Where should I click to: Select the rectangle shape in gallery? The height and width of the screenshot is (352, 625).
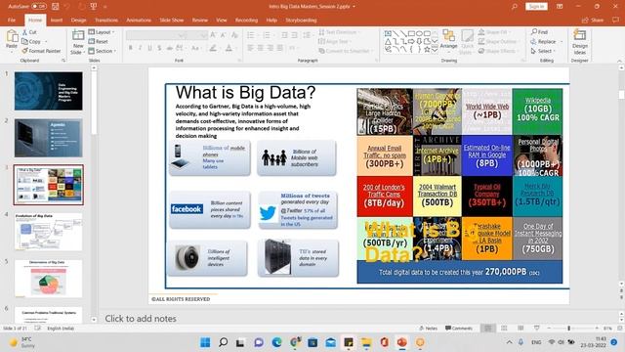point(412,33)
